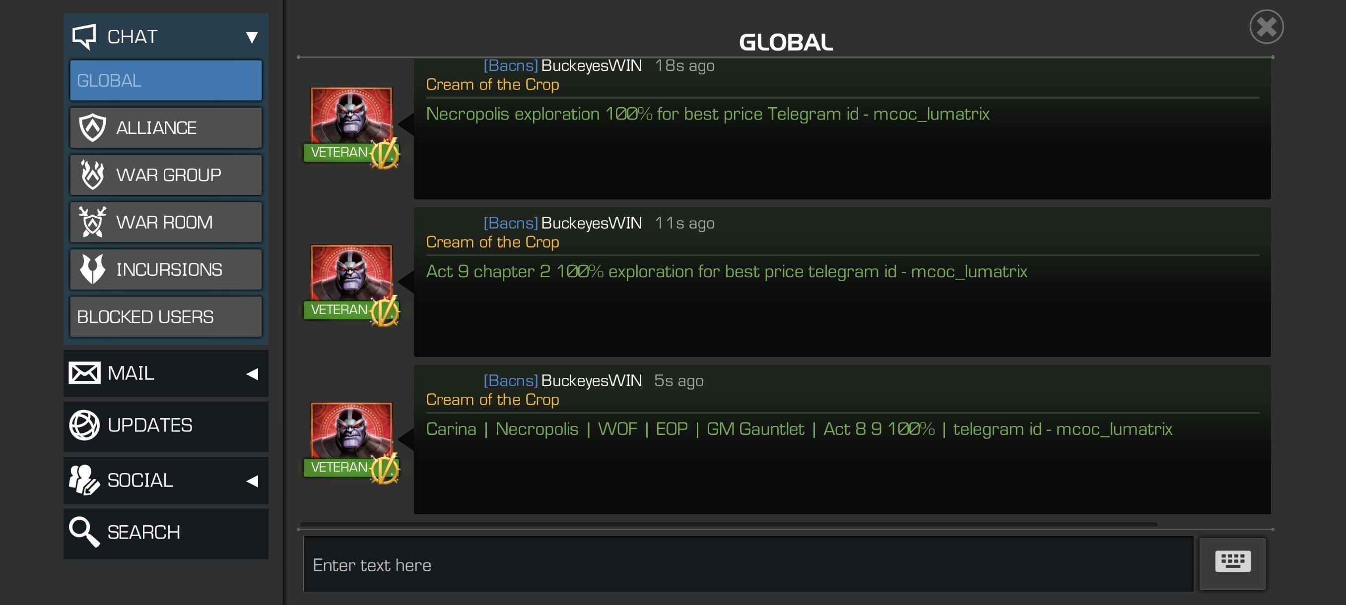Open the War Room crossed swords icon
This screenshot has width=1346, height=605.
(92, 222)
